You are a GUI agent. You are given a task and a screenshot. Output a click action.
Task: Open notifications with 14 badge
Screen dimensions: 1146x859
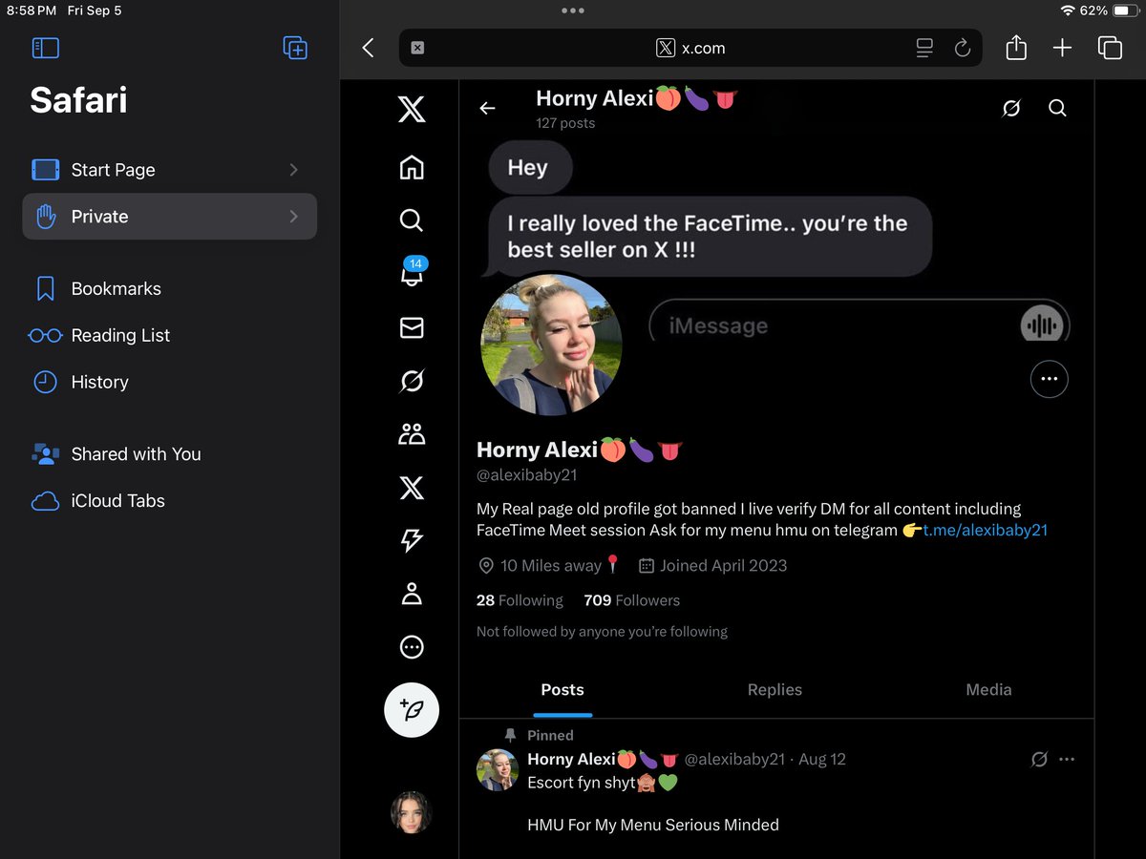pyautogui.click(x=412, y=273)
